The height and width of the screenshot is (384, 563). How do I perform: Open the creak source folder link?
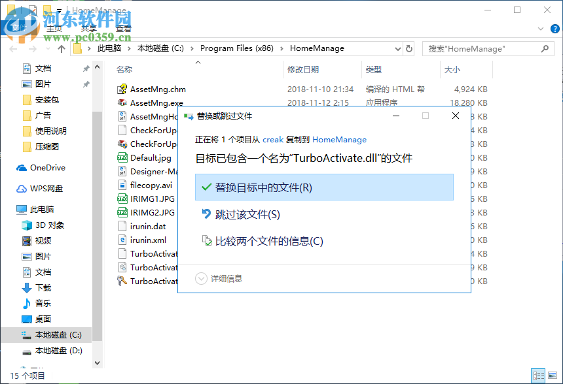click(x=273, y=140)
